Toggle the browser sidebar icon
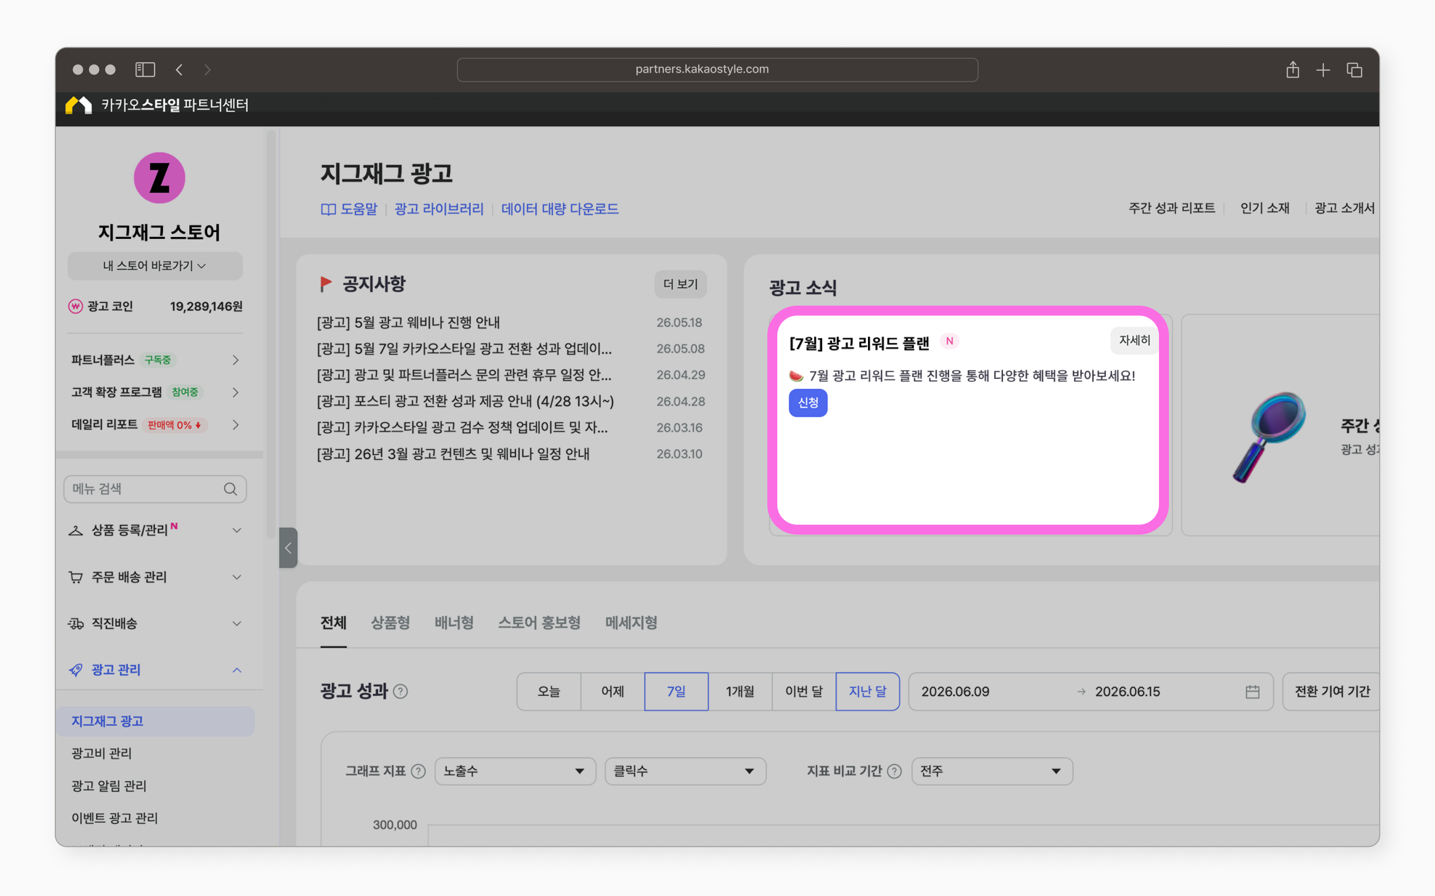Viewport: 1435px width, 896px height. [145, 70]
